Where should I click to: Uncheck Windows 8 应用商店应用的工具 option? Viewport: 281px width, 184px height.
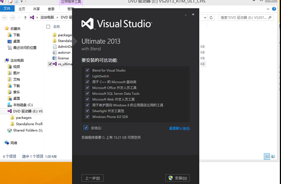pos(87,105)
